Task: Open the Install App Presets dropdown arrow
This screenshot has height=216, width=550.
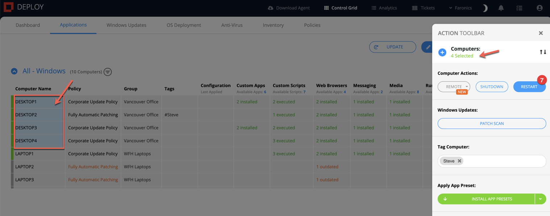Action: tap(540, 199)
